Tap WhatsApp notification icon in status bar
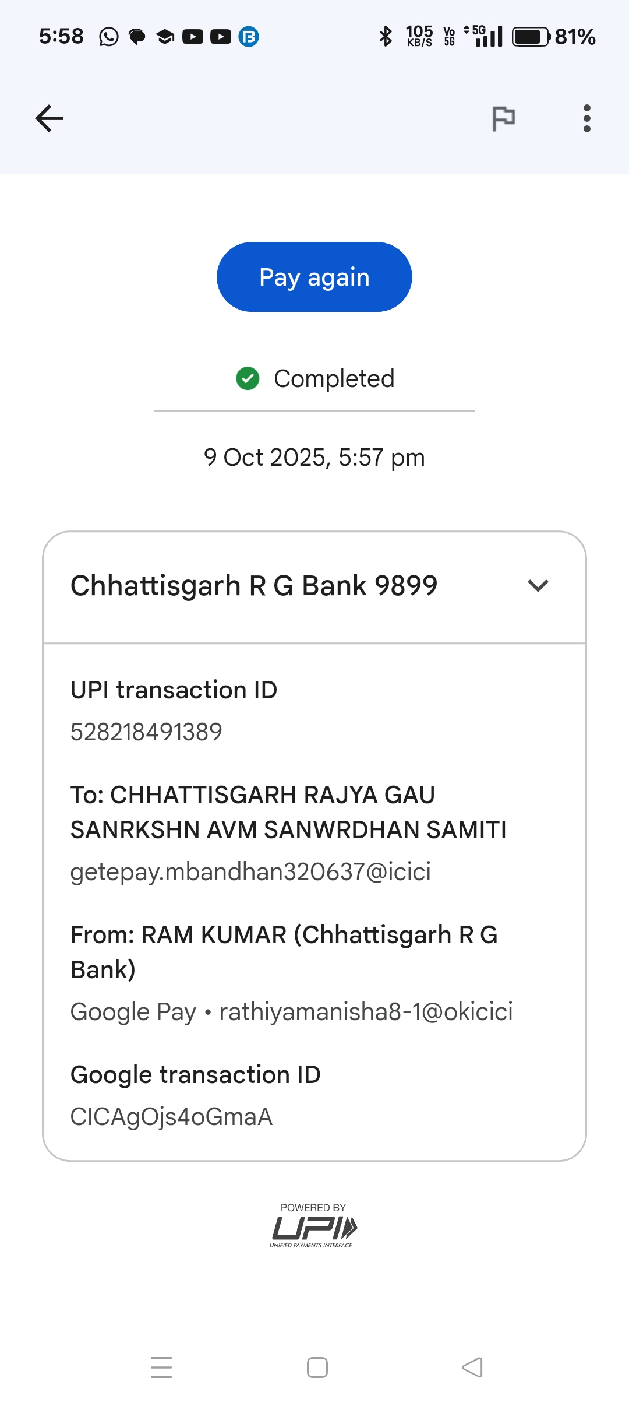629x1406 pixels. [x=108, y=37]
